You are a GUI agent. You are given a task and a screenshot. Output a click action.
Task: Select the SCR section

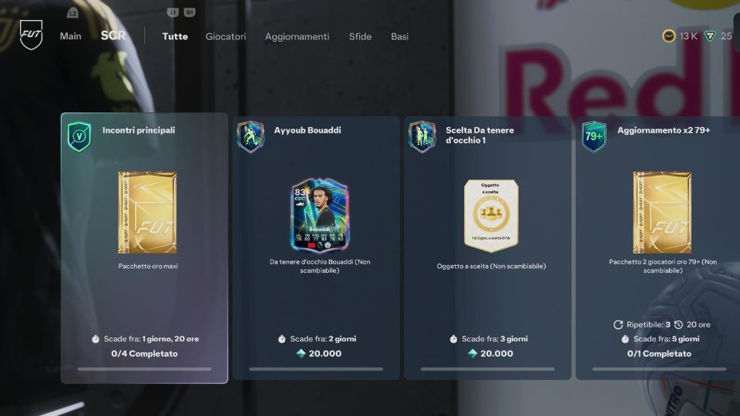tap(113, 36)
